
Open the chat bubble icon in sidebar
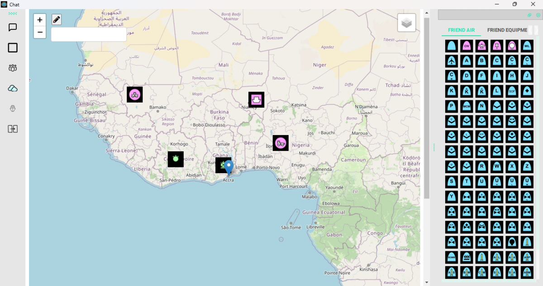pyautogui.click(x=13, y=28)
